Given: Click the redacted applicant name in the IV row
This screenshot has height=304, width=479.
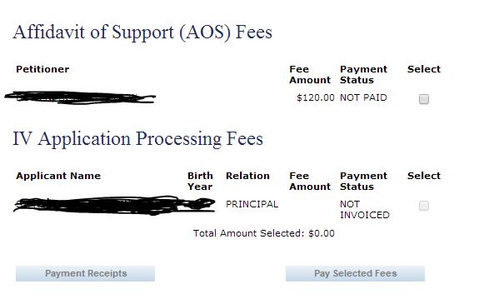Looking at the screenshot, I should (114, 205).
